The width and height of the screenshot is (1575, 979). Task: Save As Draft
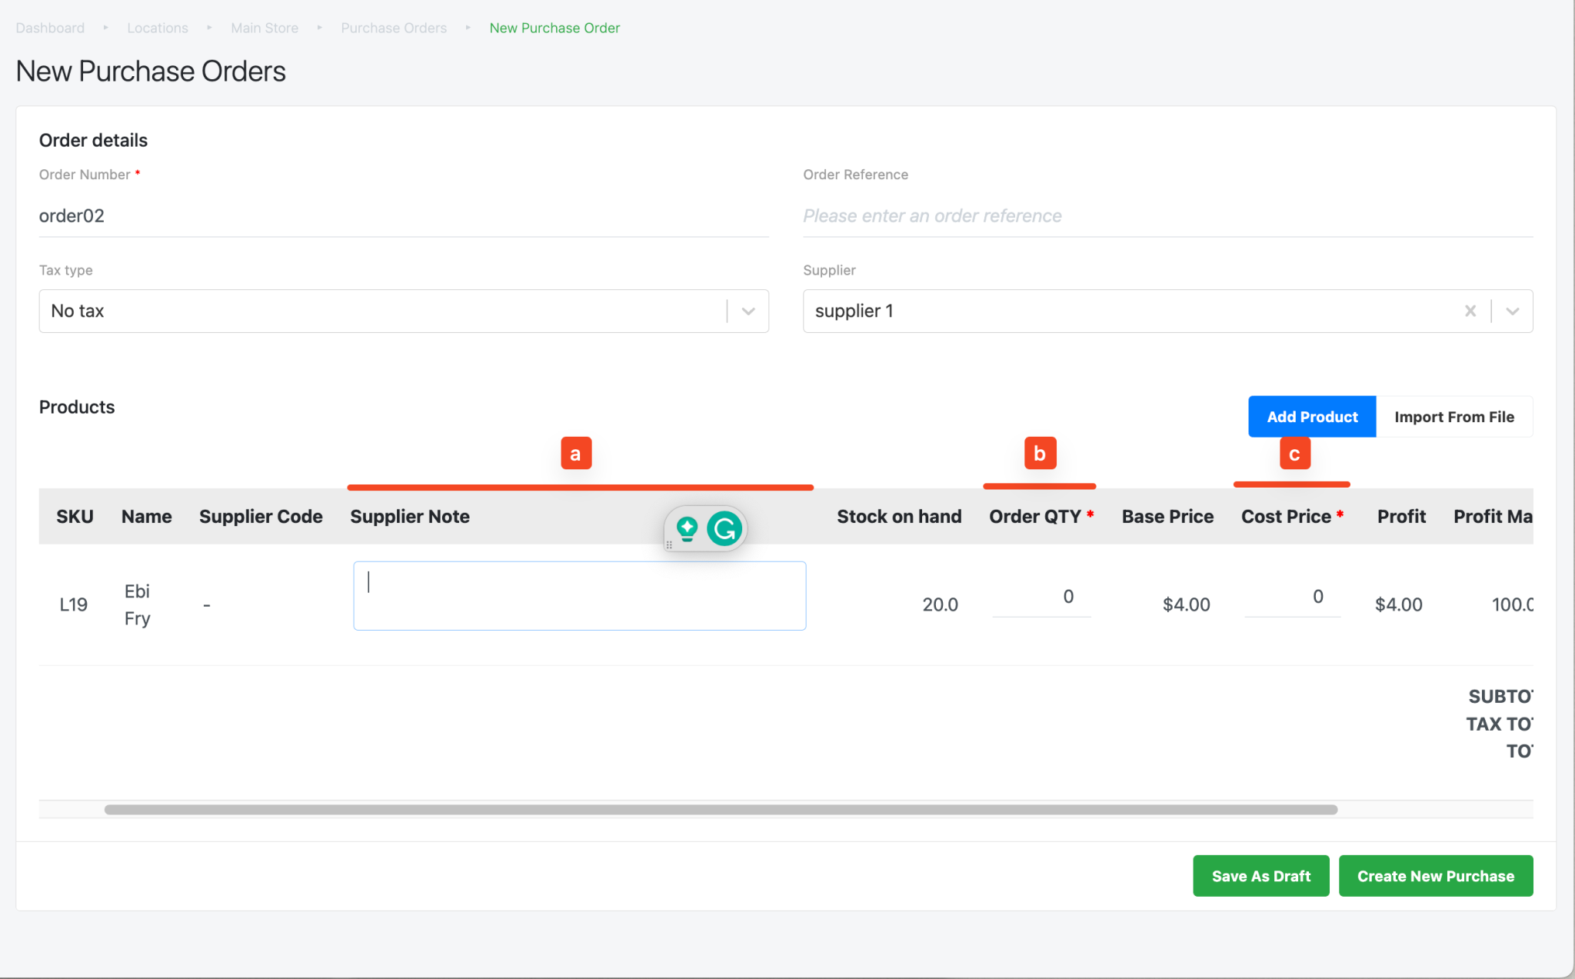point(1260,876)
